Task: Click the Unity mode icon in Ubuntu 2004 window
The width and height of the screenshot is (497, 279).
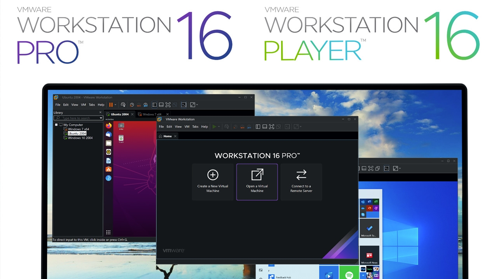Action: [175, 105]
